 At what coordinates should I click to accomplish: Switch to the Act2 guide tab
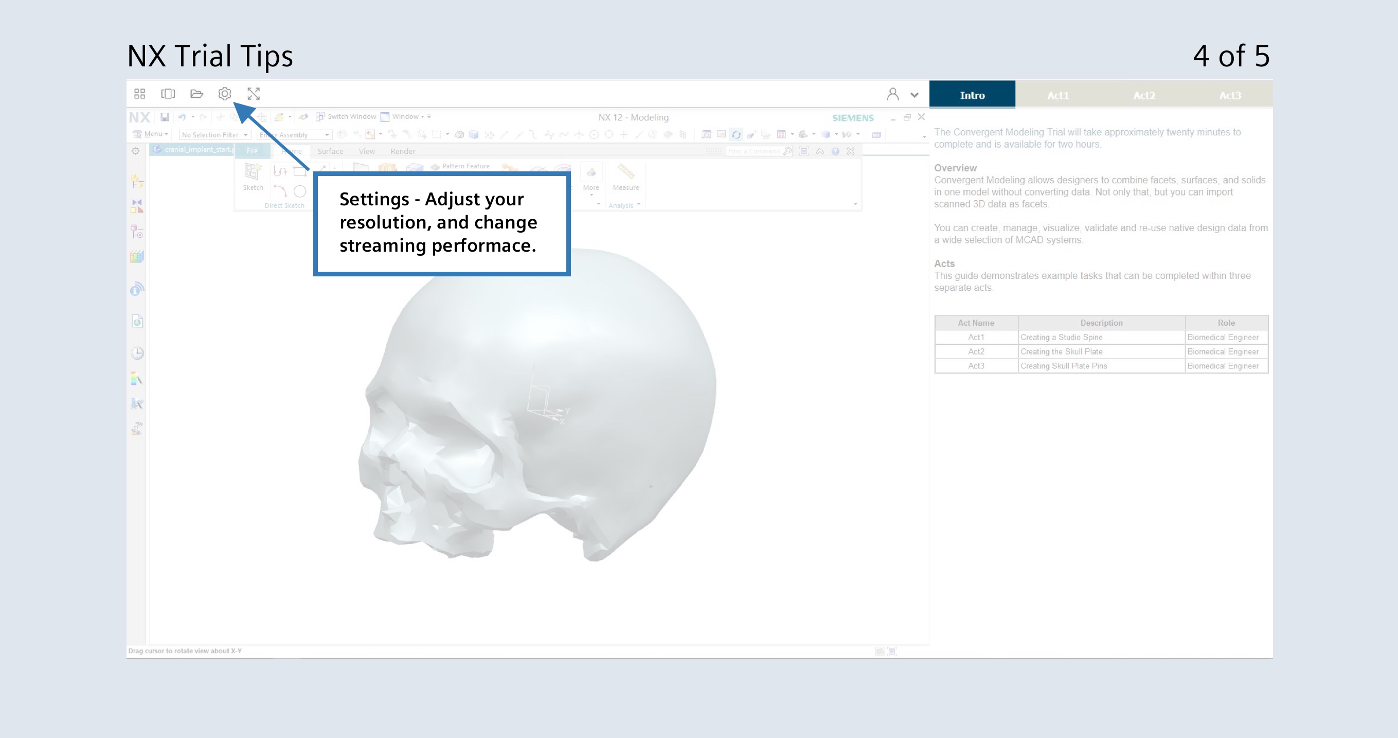[x=1144, y=95]
